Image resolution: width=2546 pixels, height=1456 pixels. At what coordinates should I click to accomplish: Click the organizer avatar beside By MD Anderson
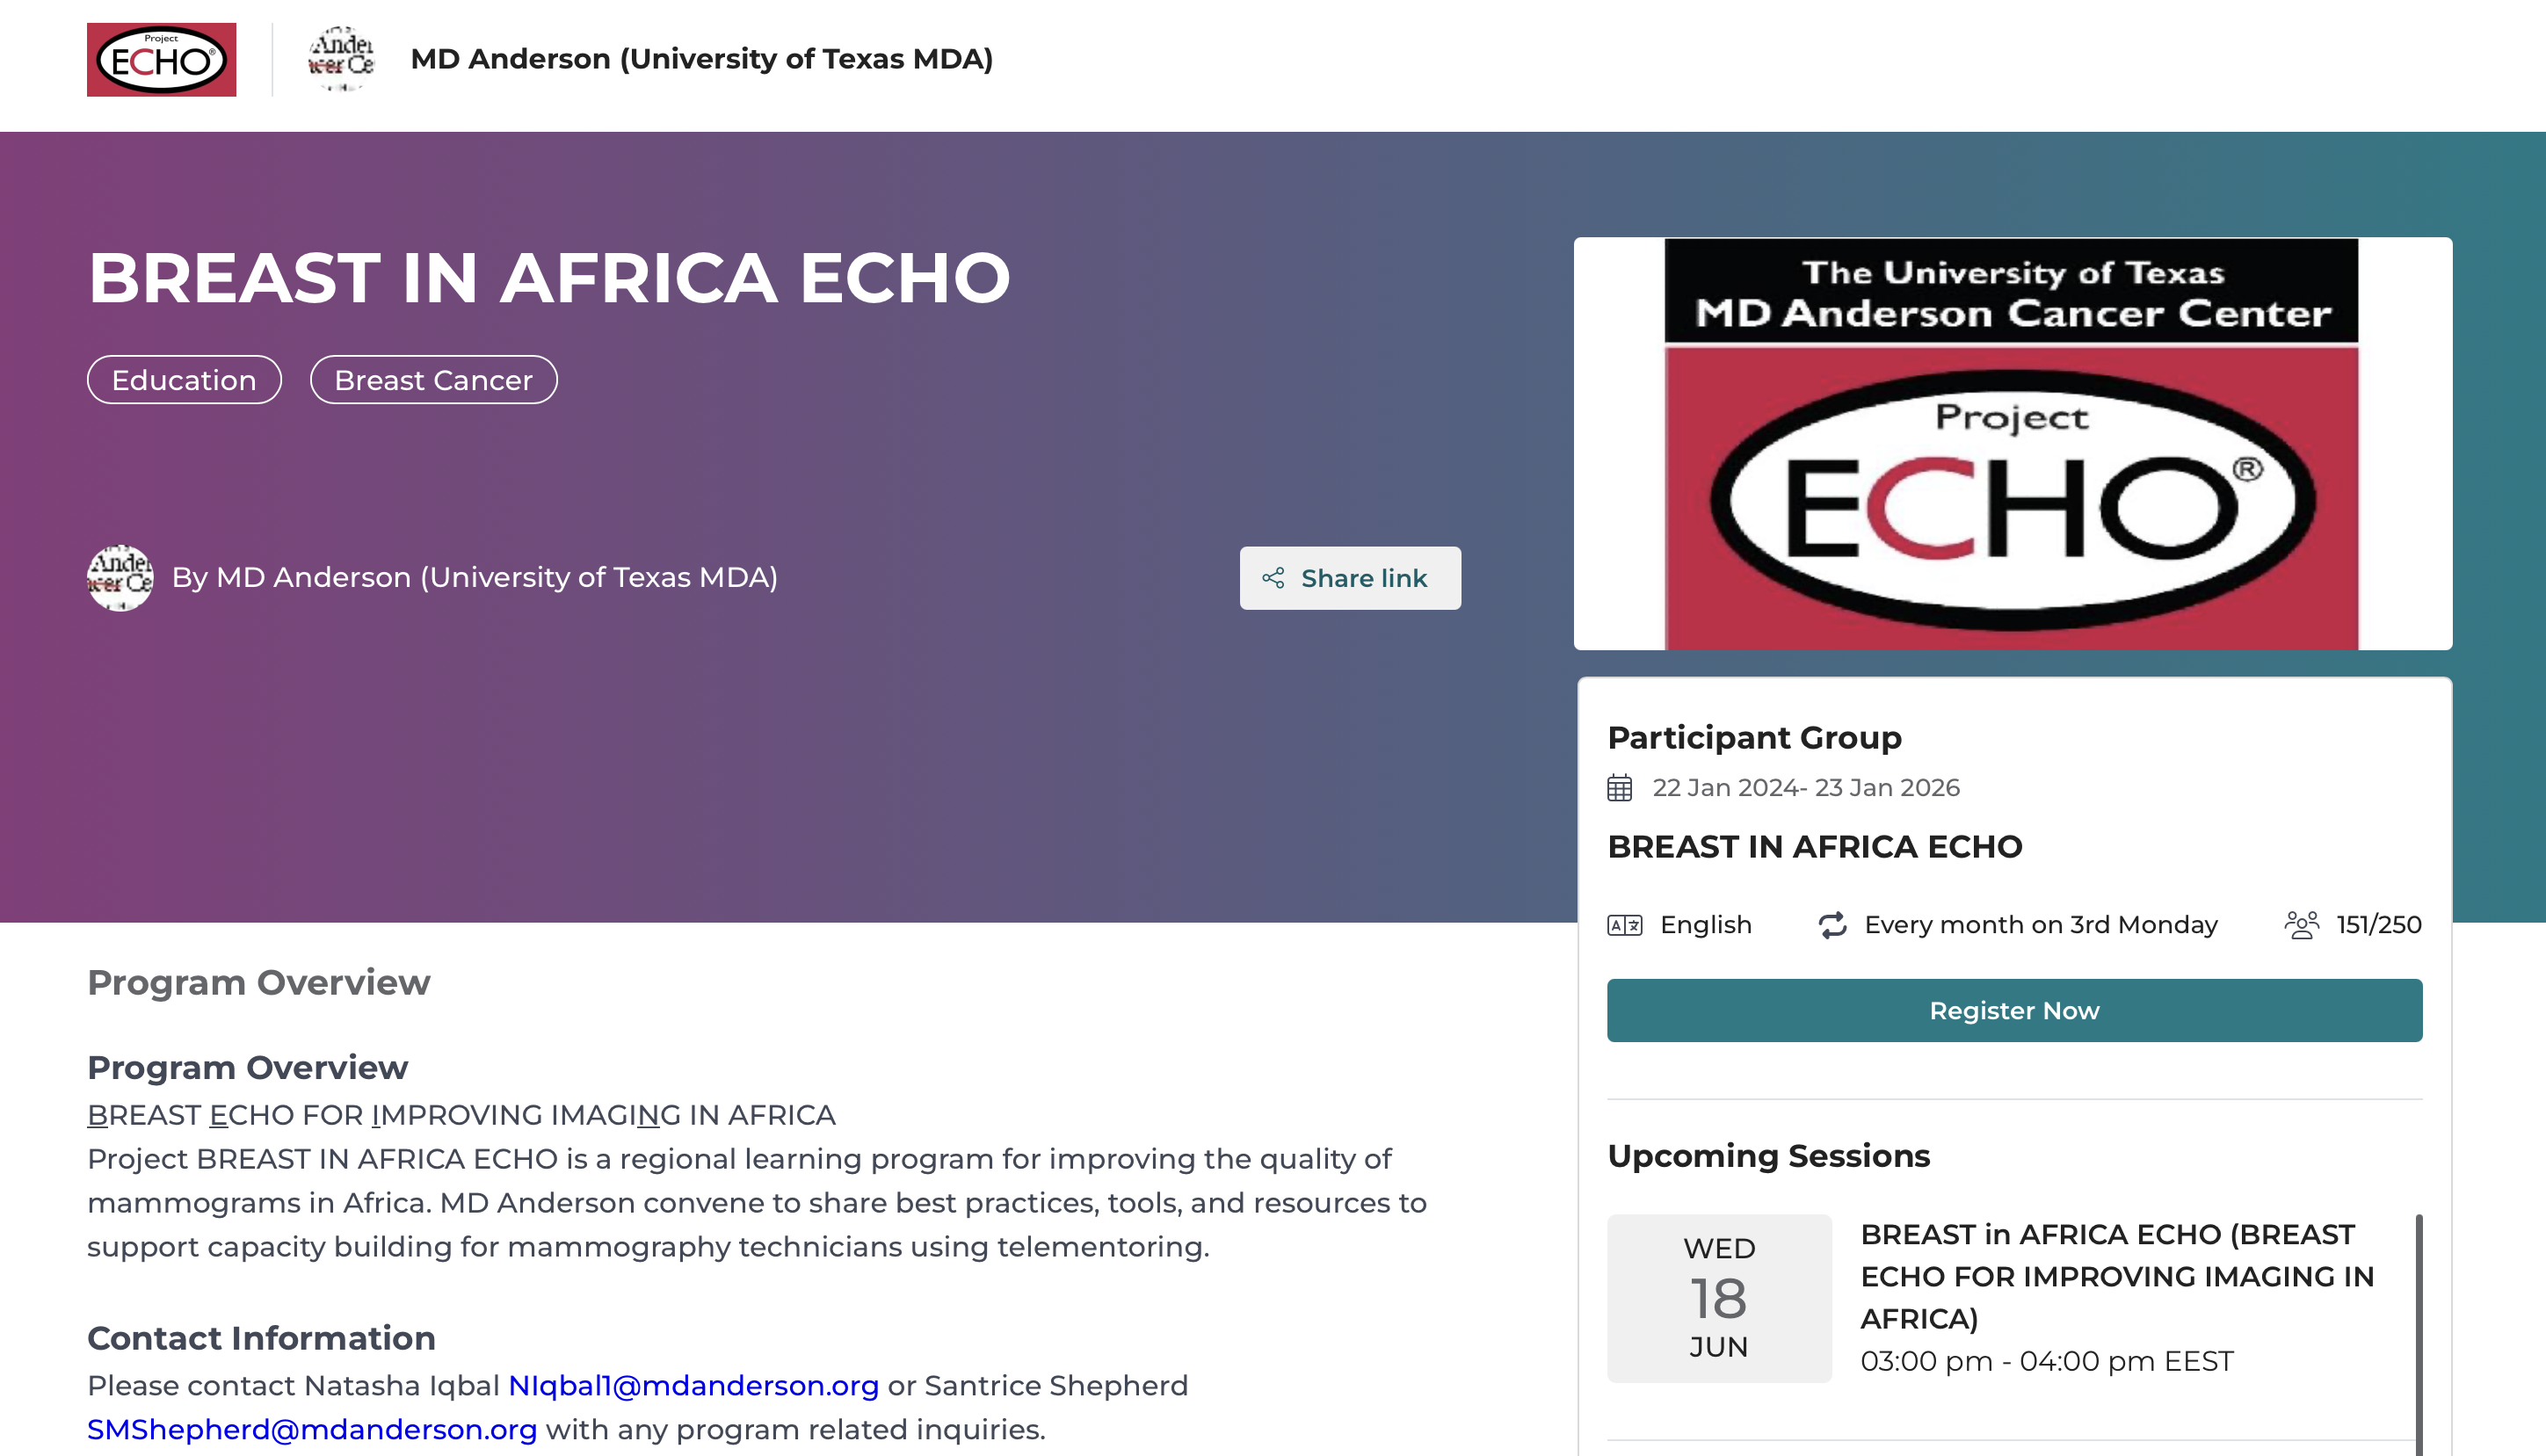click(x=120, y=578)
